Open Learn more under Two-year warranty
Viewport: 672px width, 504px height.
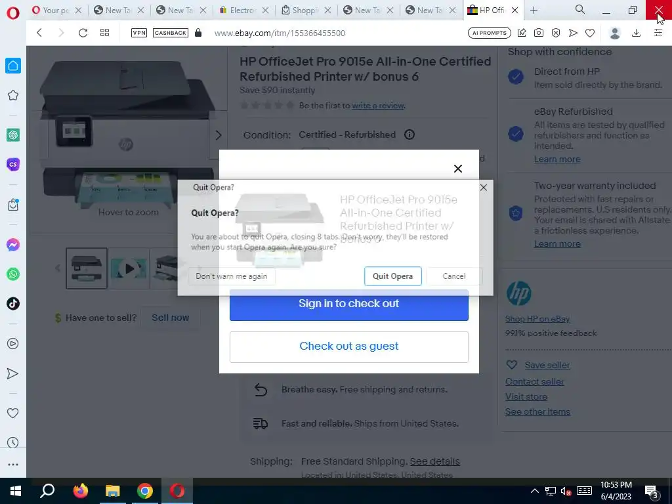click(557, 243)
